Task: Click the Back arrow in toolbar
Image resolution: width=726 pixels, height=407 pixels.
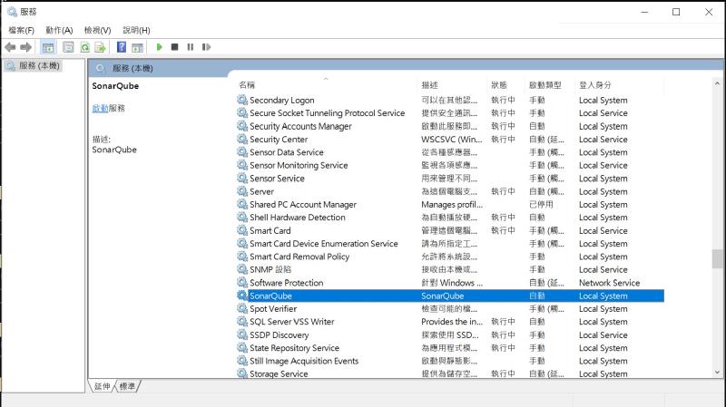Action: (x=10, y=47)
